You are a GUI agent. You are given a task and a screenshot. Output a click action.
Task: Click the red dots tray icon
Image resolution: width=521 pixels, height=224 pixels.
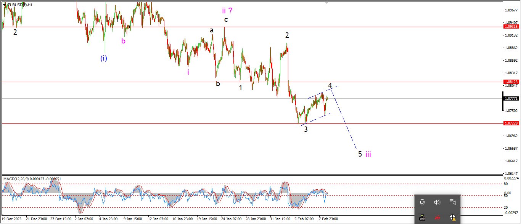[x=437, y=218]
